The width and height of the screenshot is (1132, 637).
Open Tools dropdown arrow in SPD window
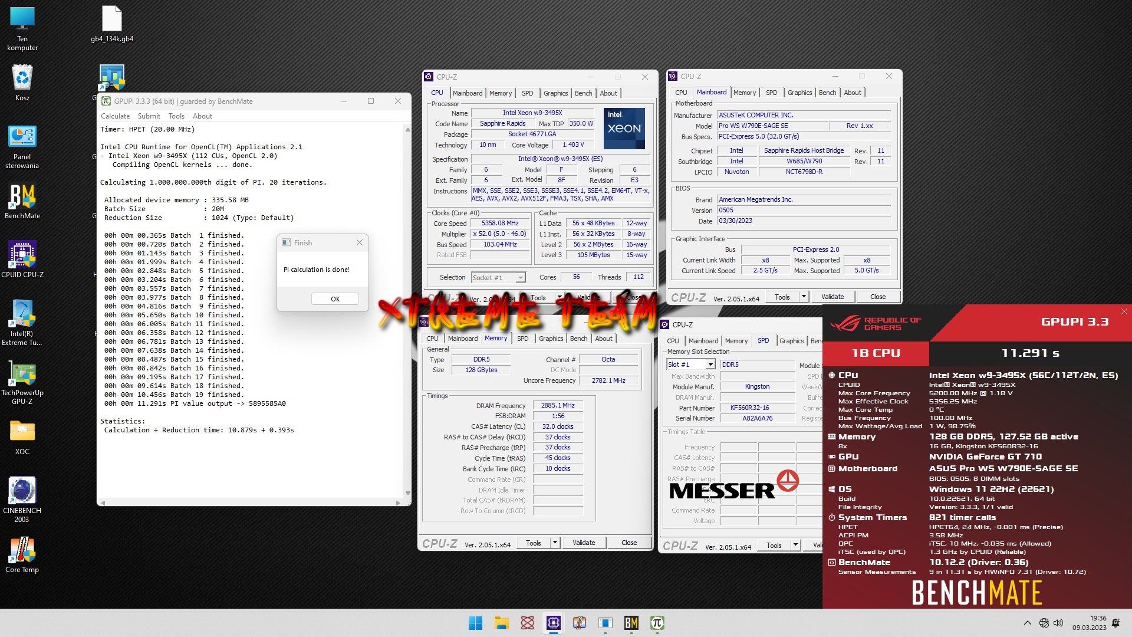tap(795, 546)
